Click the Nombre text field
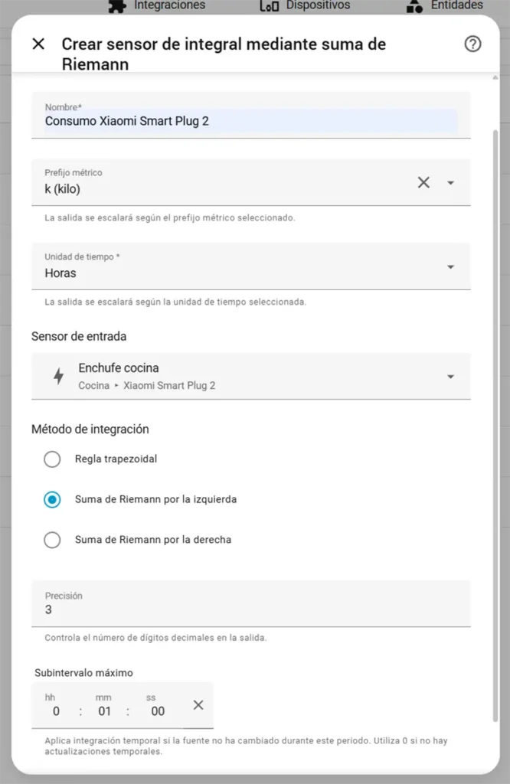 coord(230,120)
